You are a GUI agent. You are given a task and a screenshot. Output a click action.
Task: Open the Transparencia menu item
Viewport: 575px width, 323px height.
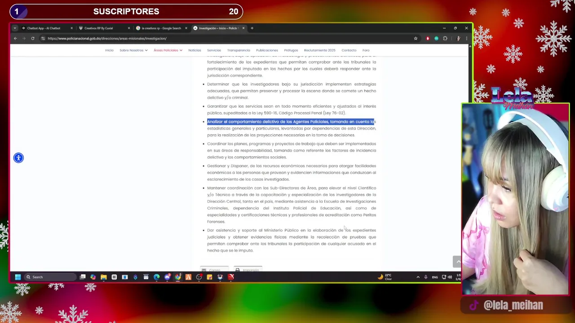pos(239,50)
